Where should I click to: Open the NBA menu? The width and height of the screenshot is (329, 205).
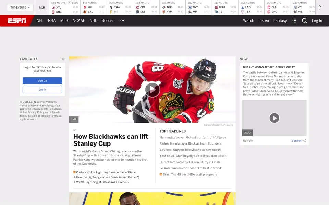point(52,20)
